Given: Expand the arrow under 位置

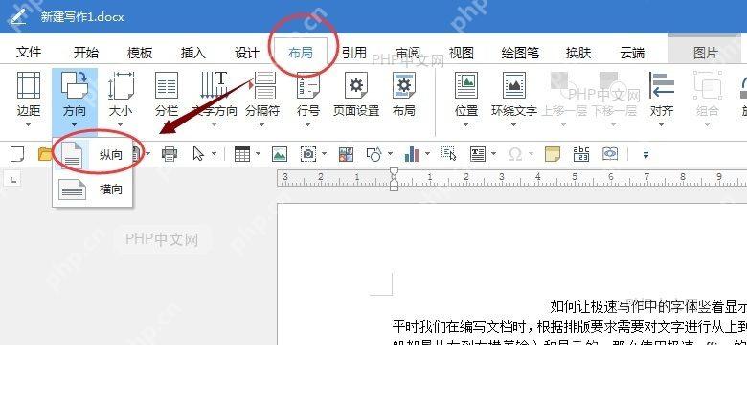Looking at the screenshot, I should 466,124.
